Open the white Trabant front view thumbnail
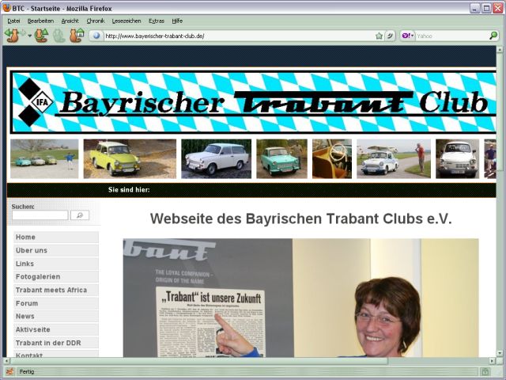The width and height of the screenshot is (506, 380). click(x=457, y=158)
